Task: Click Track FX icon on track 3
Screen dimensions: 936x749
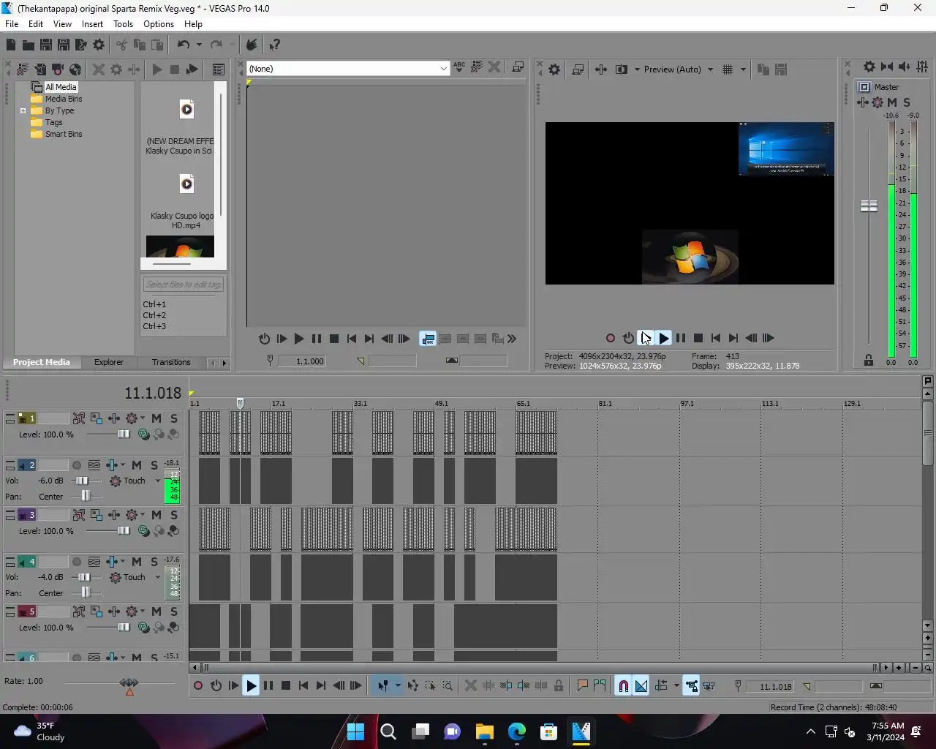Action: (x=114, y=515)
